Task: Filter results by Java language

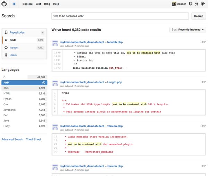Action: click(24, 121)
